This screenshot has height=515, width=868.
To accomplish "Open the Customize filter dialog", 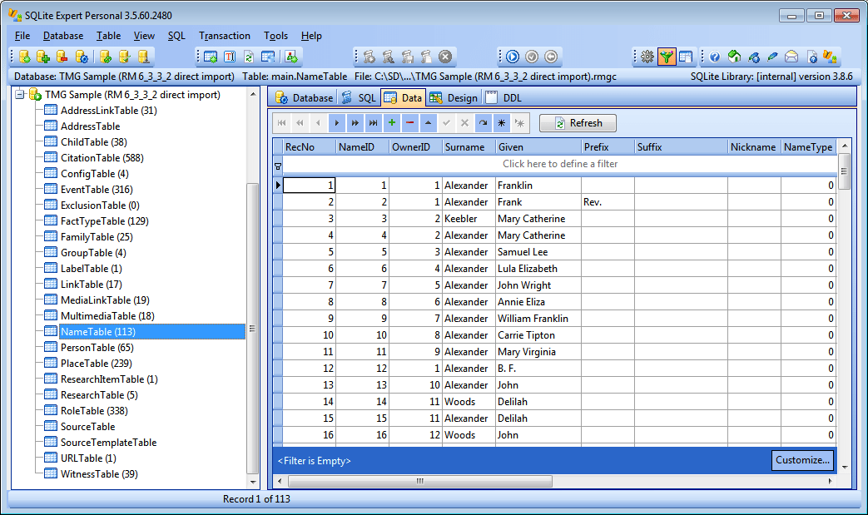I will [801, 460].
